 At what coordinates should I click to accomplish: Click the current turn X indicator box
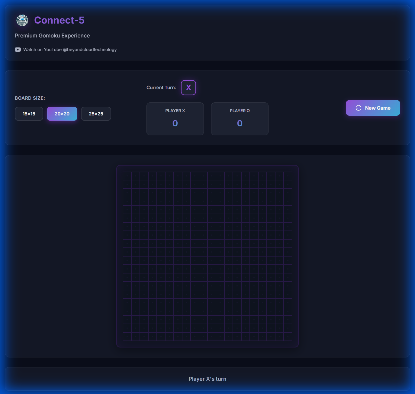pyautogui.click(x=188, y=88)
